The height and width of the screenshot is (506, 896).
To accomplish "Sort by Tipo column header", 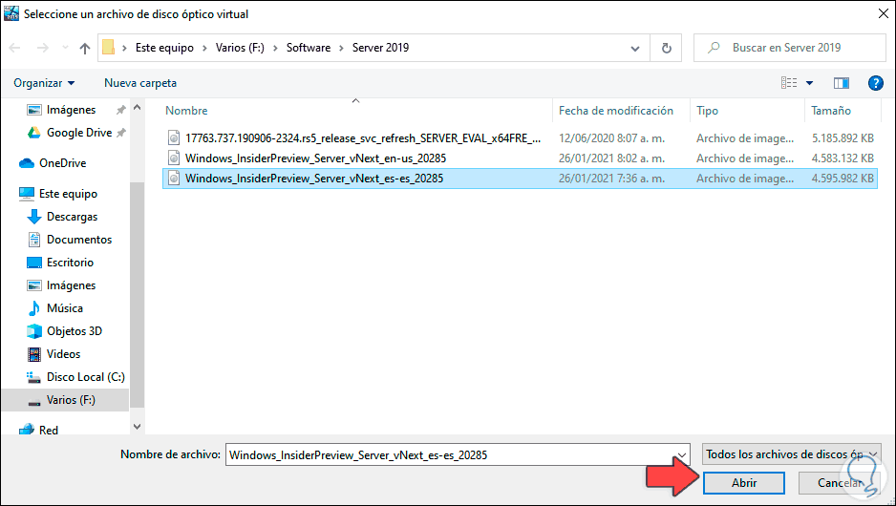I will (x=708, y=111).
